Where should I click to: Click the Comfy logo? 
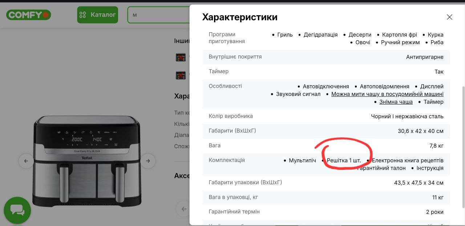(28, 15)
